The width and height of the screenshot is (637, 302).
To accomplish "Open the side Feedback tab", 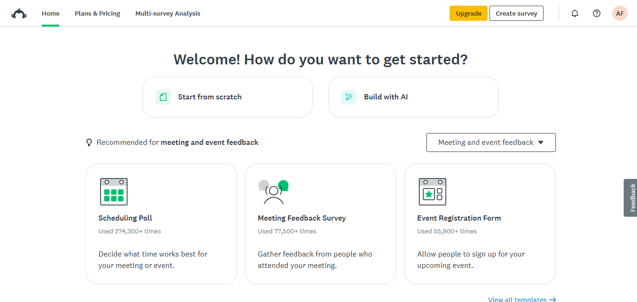I will tap(630, 198).
